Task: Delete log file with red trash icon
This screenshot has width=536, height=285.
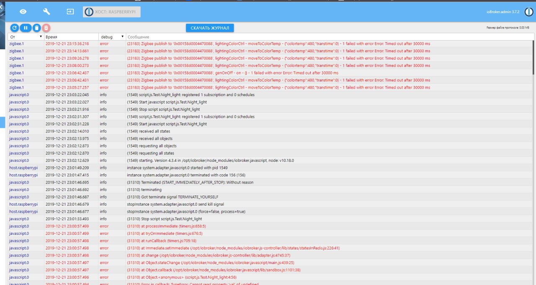Action: click(x=46, y=28)
